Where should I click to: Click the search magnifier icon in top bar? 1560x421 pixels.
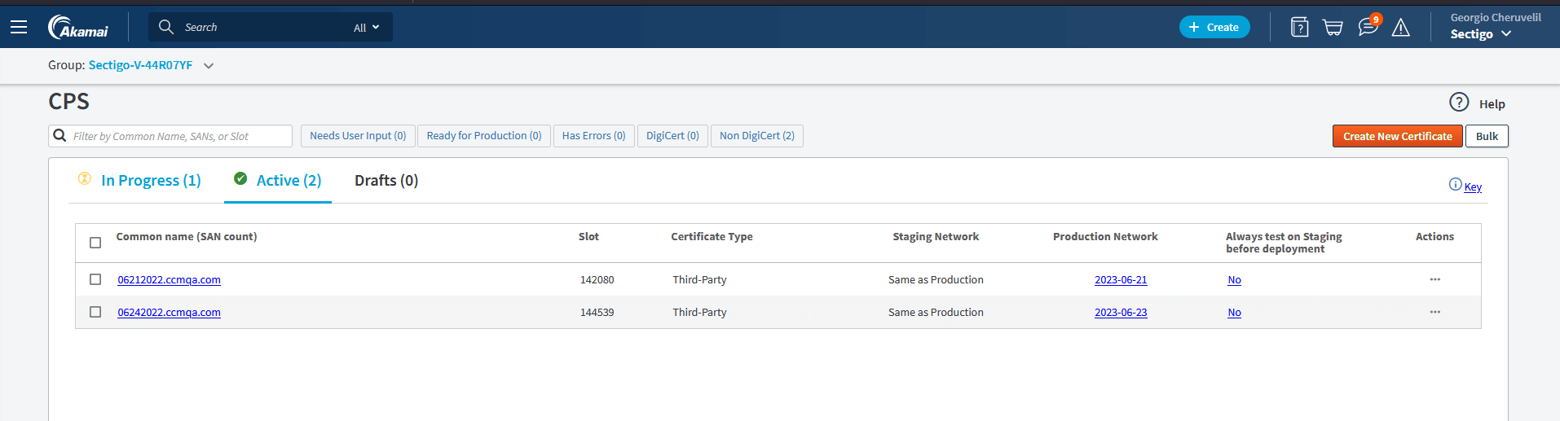166,27
